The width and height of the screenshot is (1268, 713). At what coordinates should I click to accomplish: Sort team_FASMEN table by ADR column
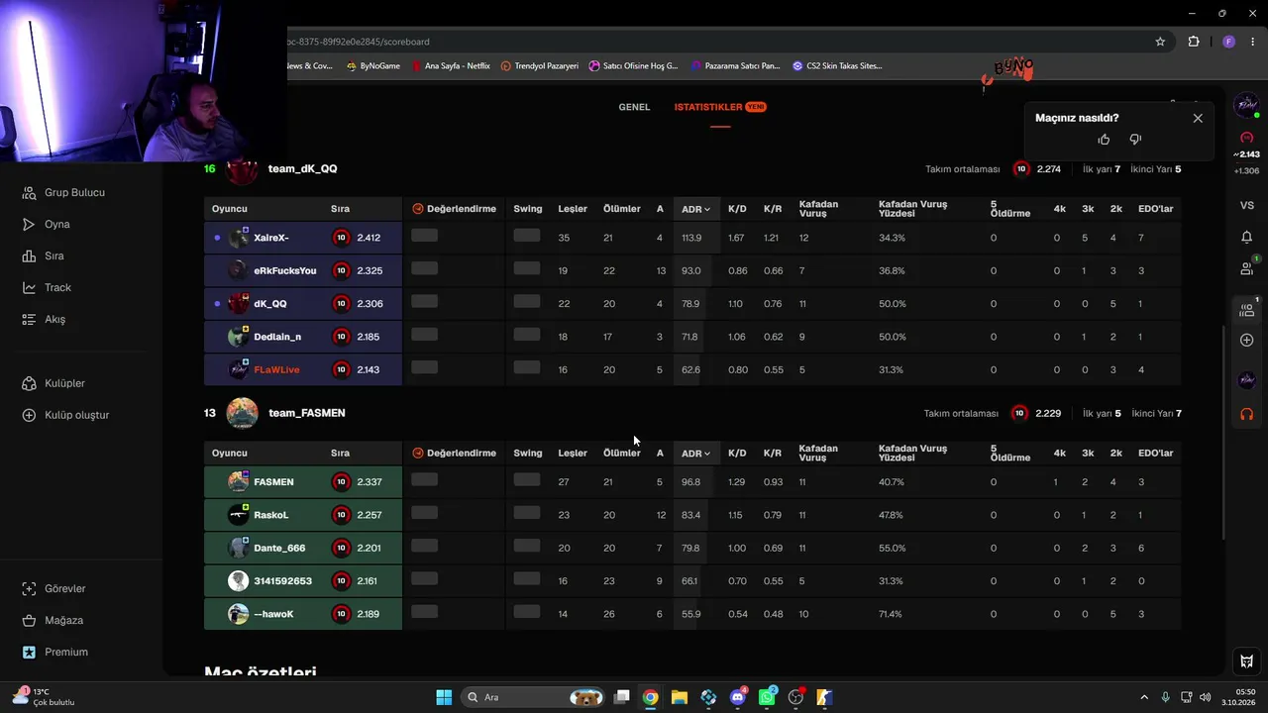pyautogui.click(x=695, y=454)
